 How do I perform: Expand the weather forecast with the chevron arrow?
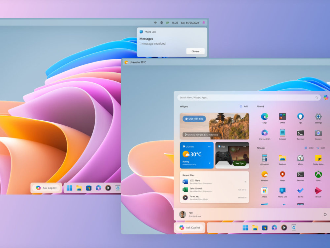coord(210,163)
